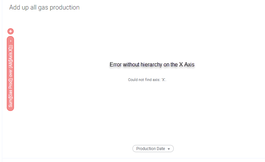Image resolution: width=265 pixels, height=162 pixels.
Task: Open the Production Date axis dropdown
Action: click(153, 149)
